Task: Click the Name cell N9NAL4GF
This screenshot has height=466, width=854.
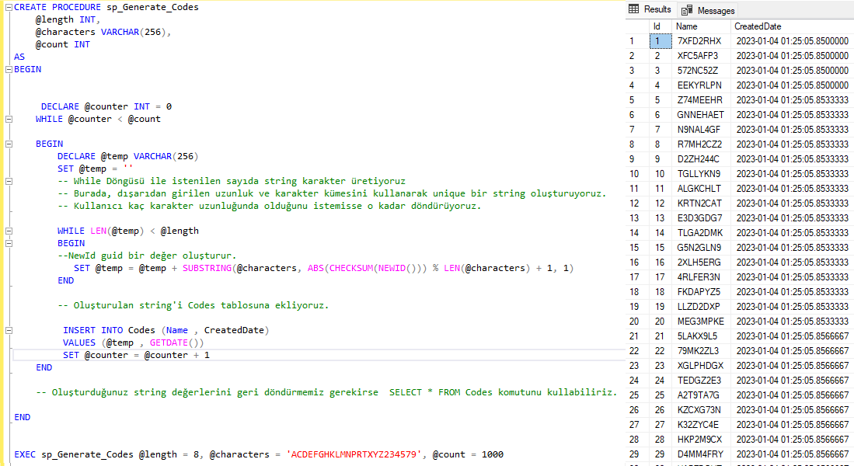Action: pyautogui.click(x=700, y=129)
